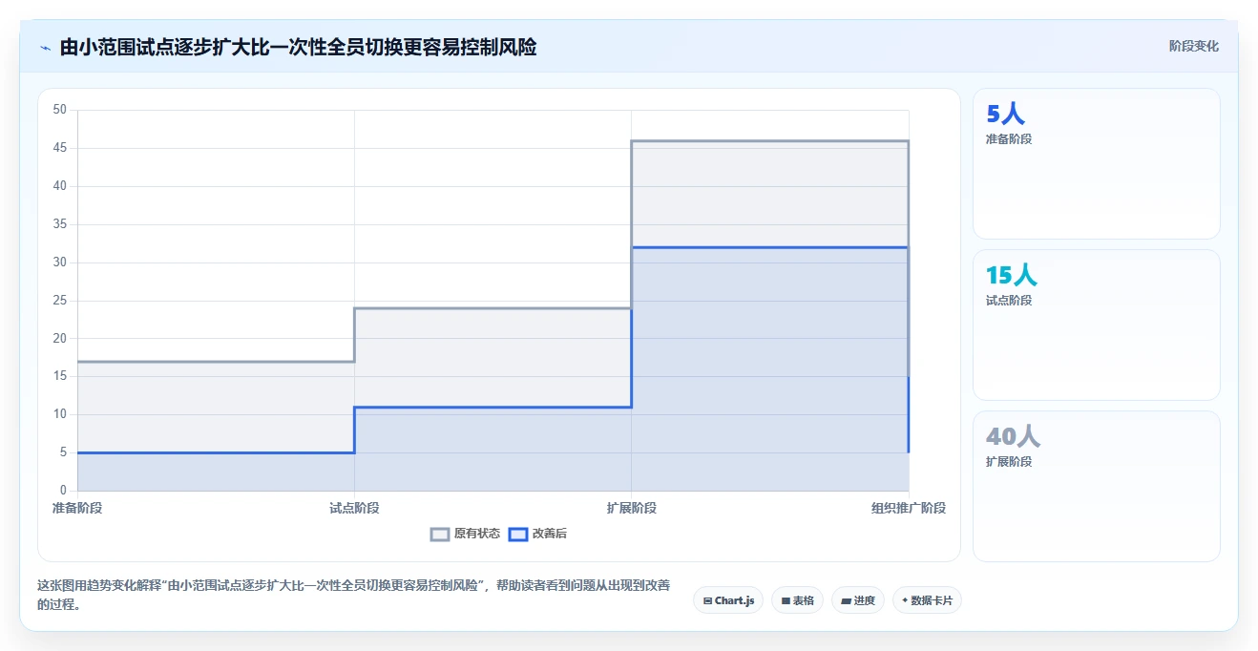This screenshot has width=1258, height=651.
Task: Toggle the 原有状态 legend item
Action: coord(465,534)
